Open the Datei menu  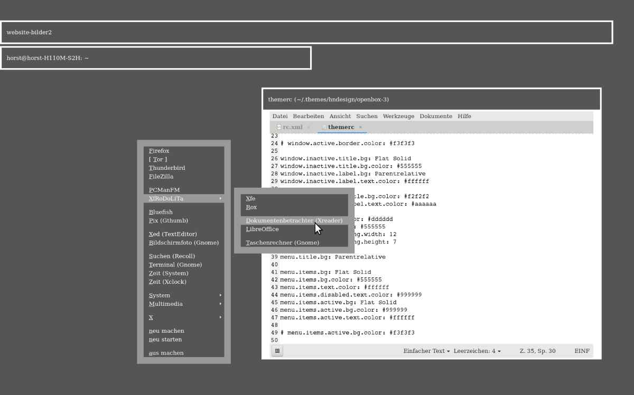pos(280,116)
